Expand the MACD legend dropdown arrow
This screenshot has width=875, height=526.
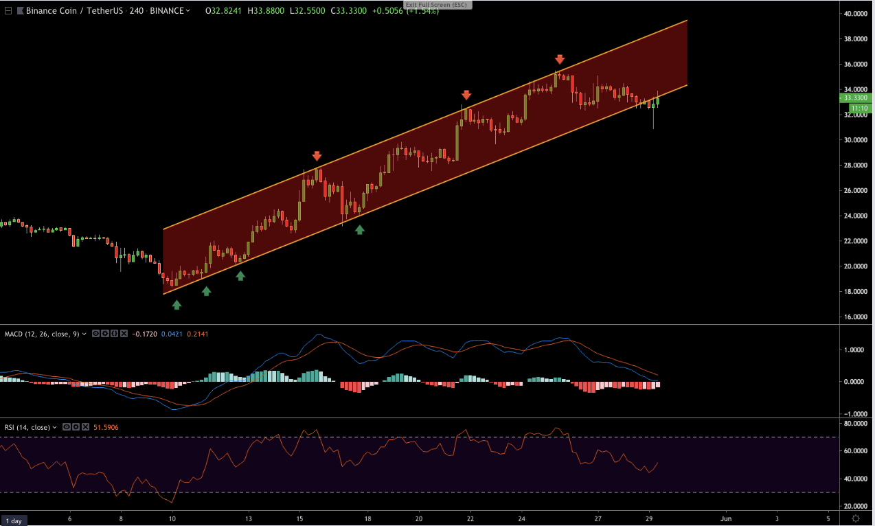84,334
